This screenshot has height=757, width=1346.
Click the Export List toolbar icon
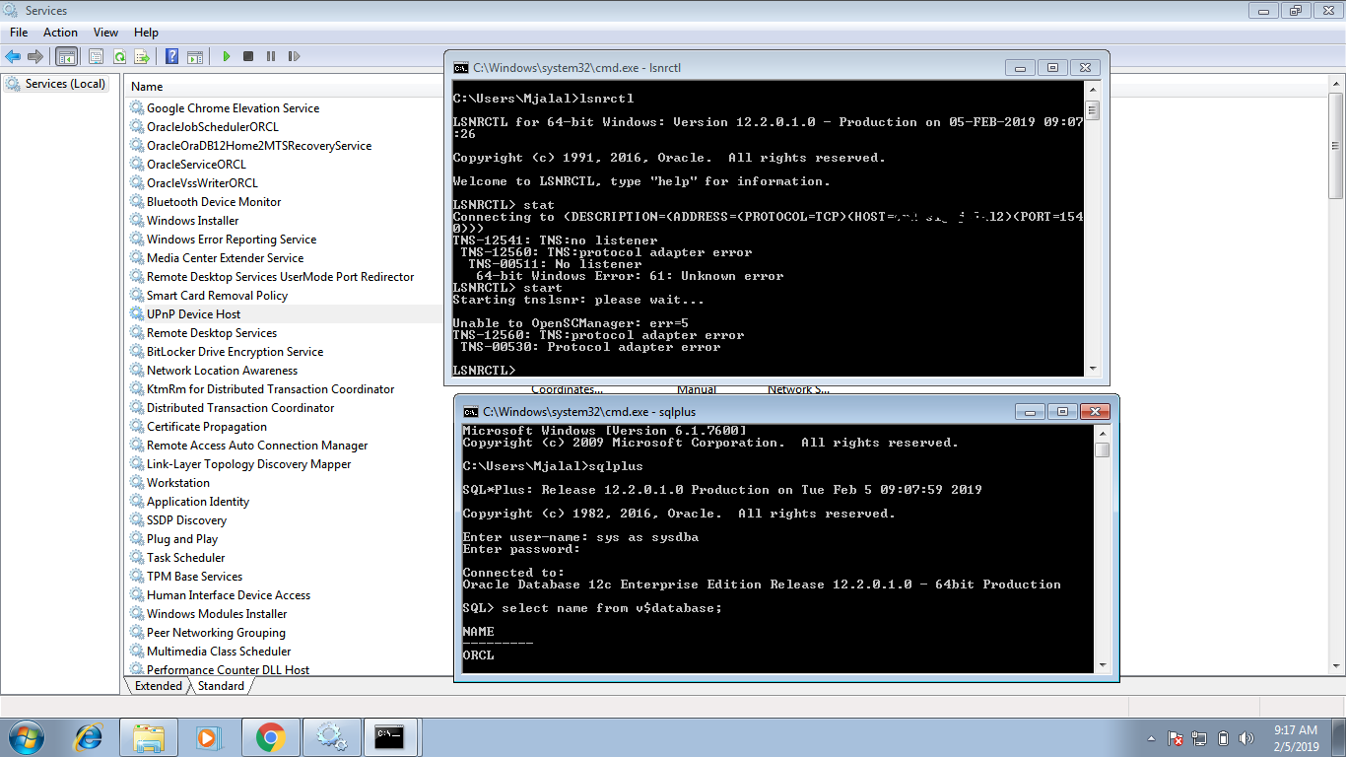[142, 57]
